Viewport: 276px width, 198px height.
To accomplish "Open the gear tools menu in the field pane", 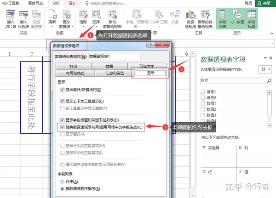I will coord(265,69).
